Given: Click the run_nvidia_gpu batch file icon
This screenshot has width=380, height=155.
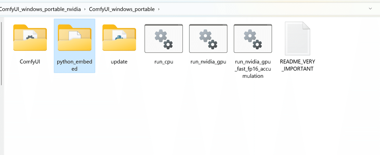Looking at the screenshot, I should (208, 38).
